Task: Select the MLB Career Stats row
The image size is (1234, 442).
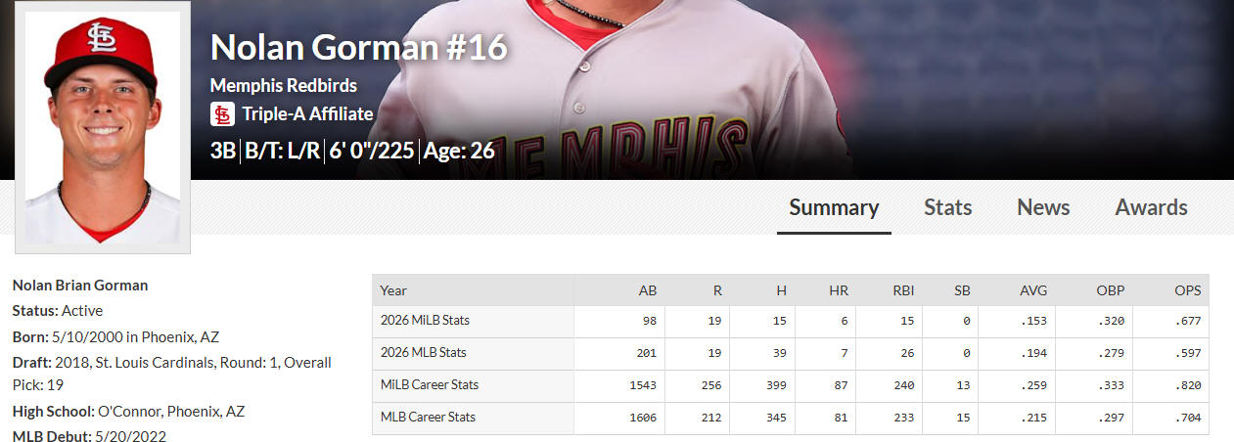Action: 791,418
